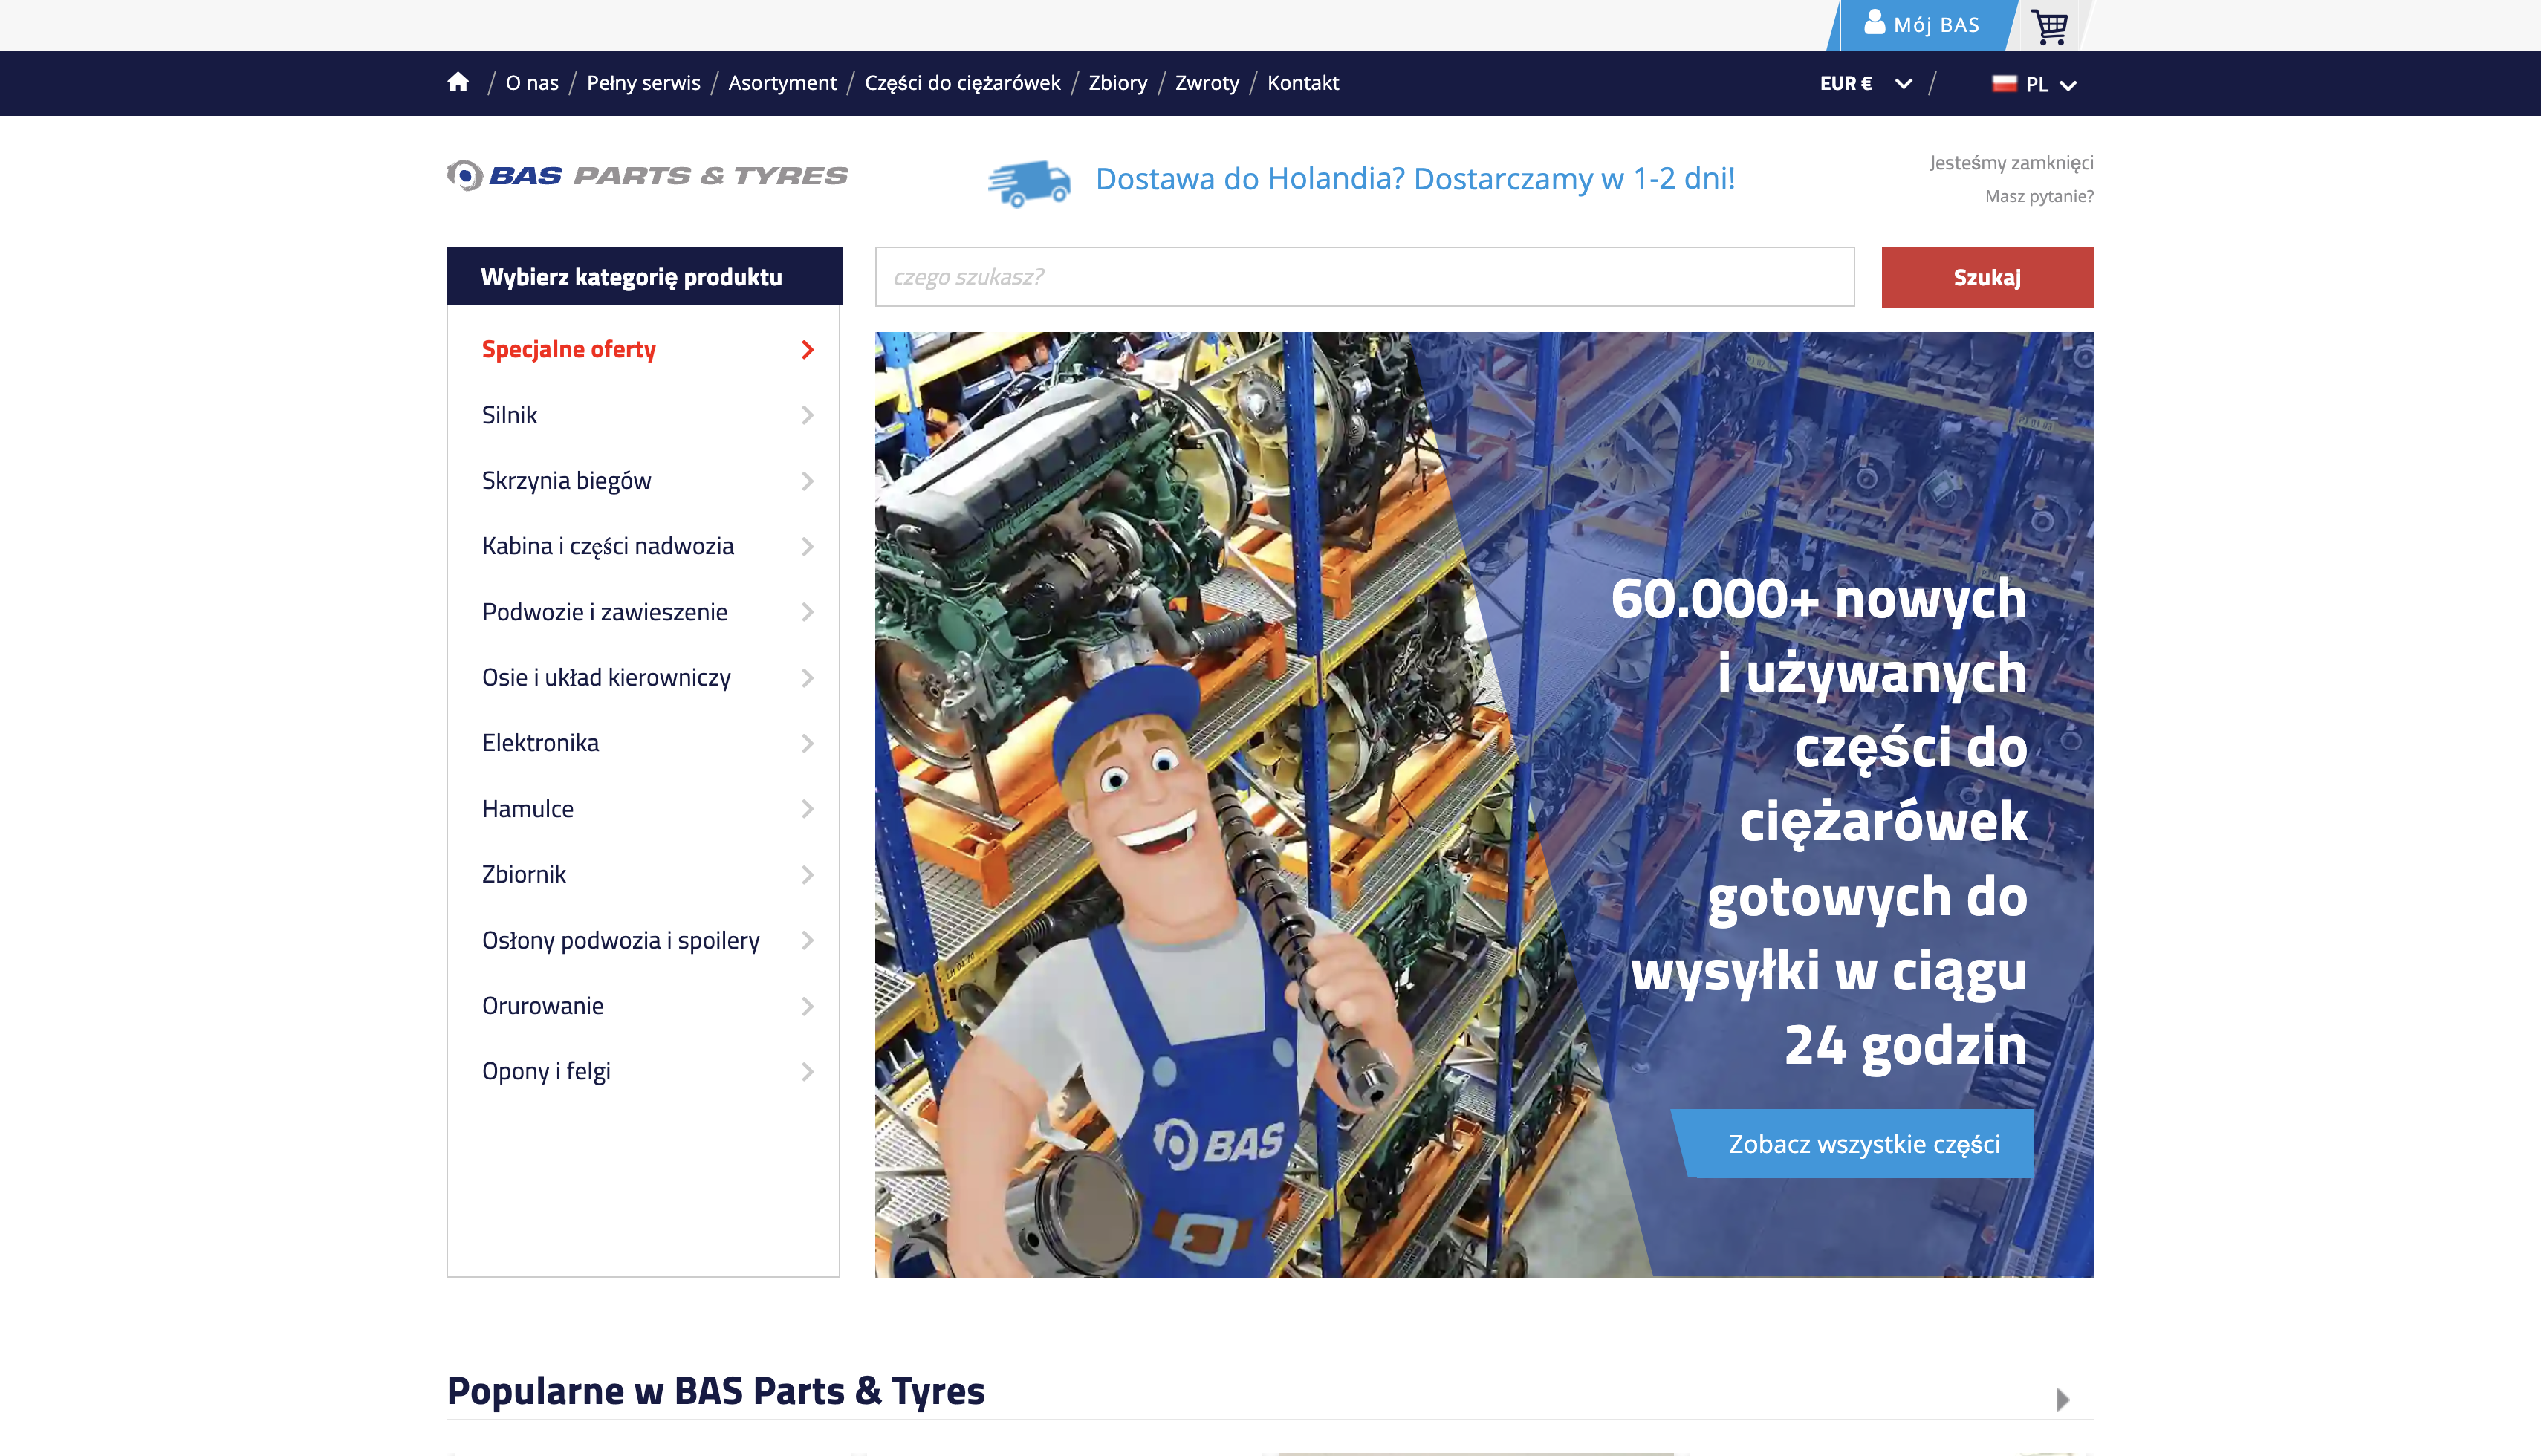Viewport: 2541px width, 1456px height.
Task: Expand Osie i układ kierowniczy chevron
Action: point(808,678)
